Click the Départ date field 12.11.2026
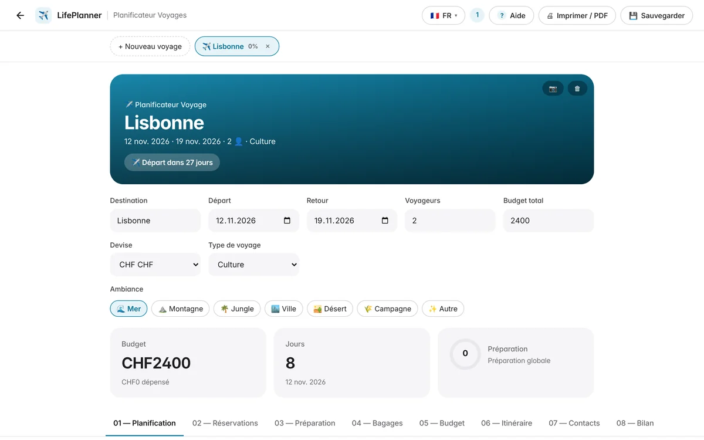 (x=253, y=221)
